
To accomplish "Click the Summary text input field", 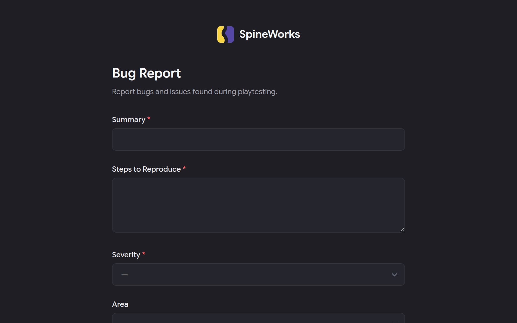I will [x=258, y=139].
